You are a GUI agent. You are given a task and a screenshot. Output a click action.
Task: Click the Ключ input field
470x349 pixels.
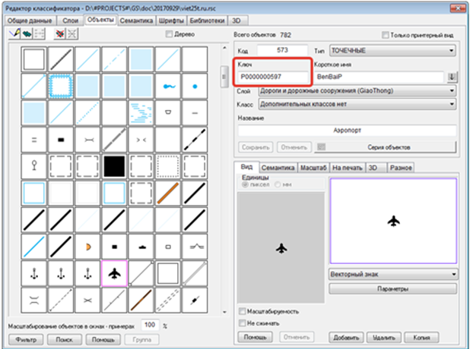coord(272,77)
